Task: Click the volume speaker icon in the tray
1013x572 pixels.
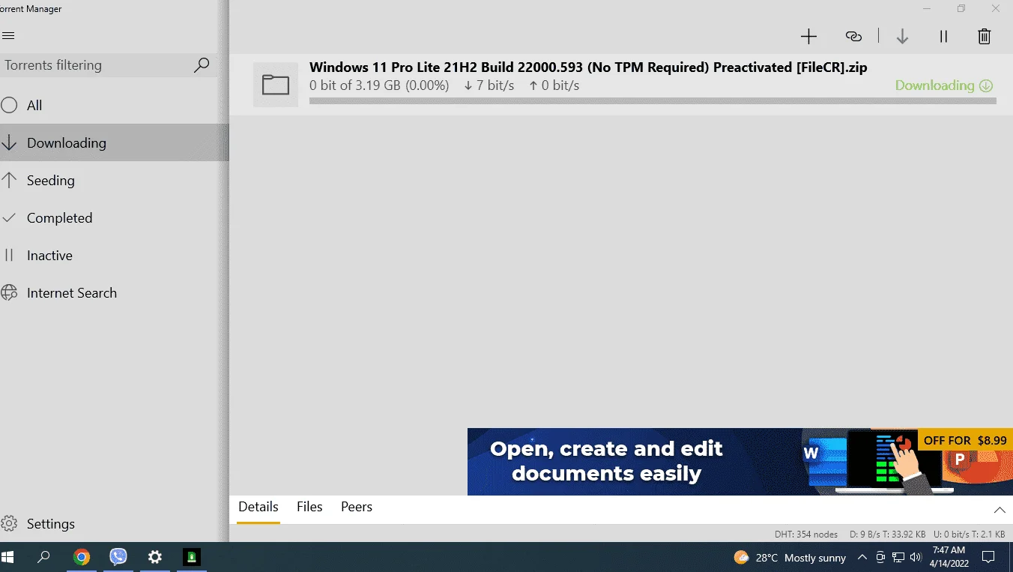Action: [916, 558]
